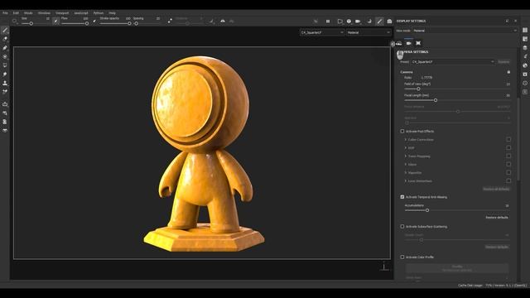Screen dimensions: 530x298
Task: Toggle flow pressure icon
Action: click(x=94, y=21)
